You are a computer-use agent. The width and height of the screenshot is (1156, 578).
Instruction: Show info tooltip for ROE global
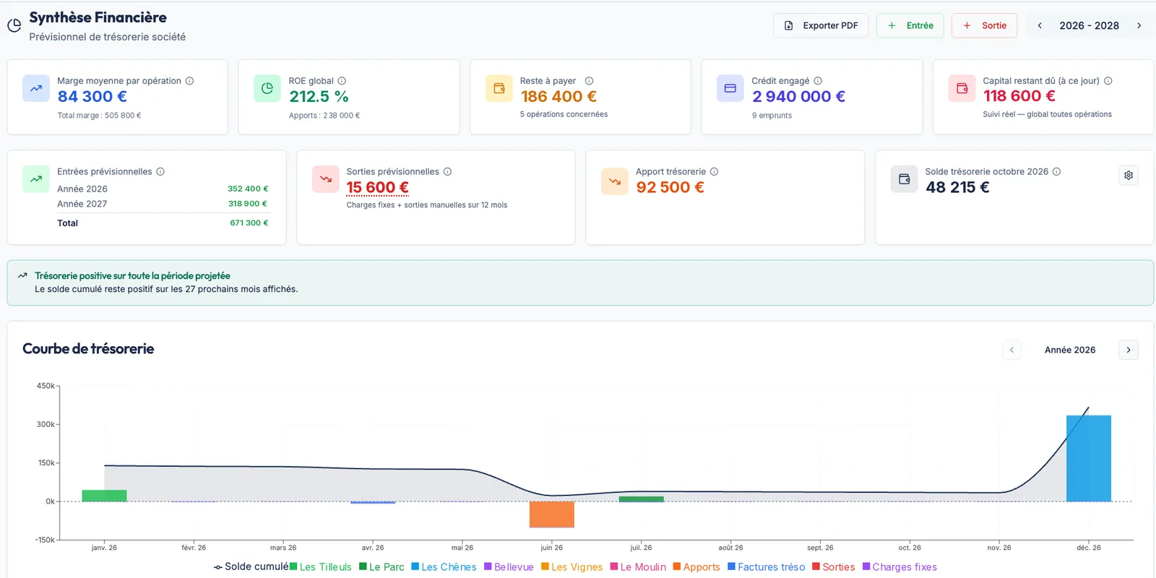click(x=342, y=81)
